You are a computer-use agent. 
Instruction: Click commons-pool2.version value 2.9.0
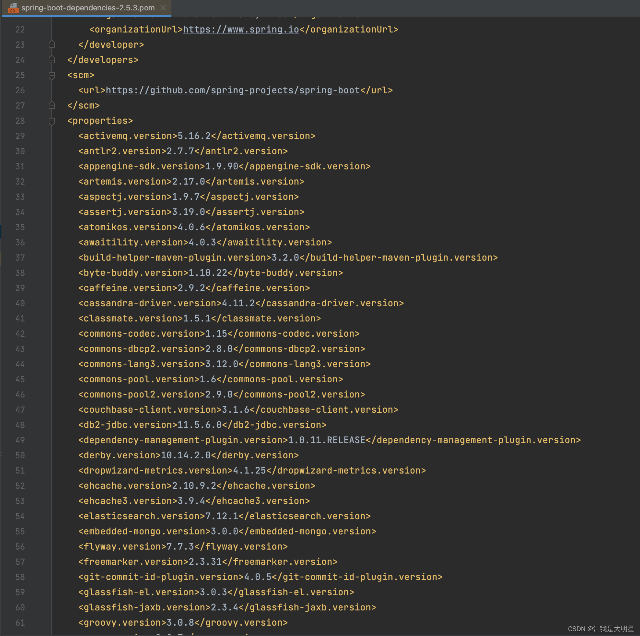pos(219,394)
